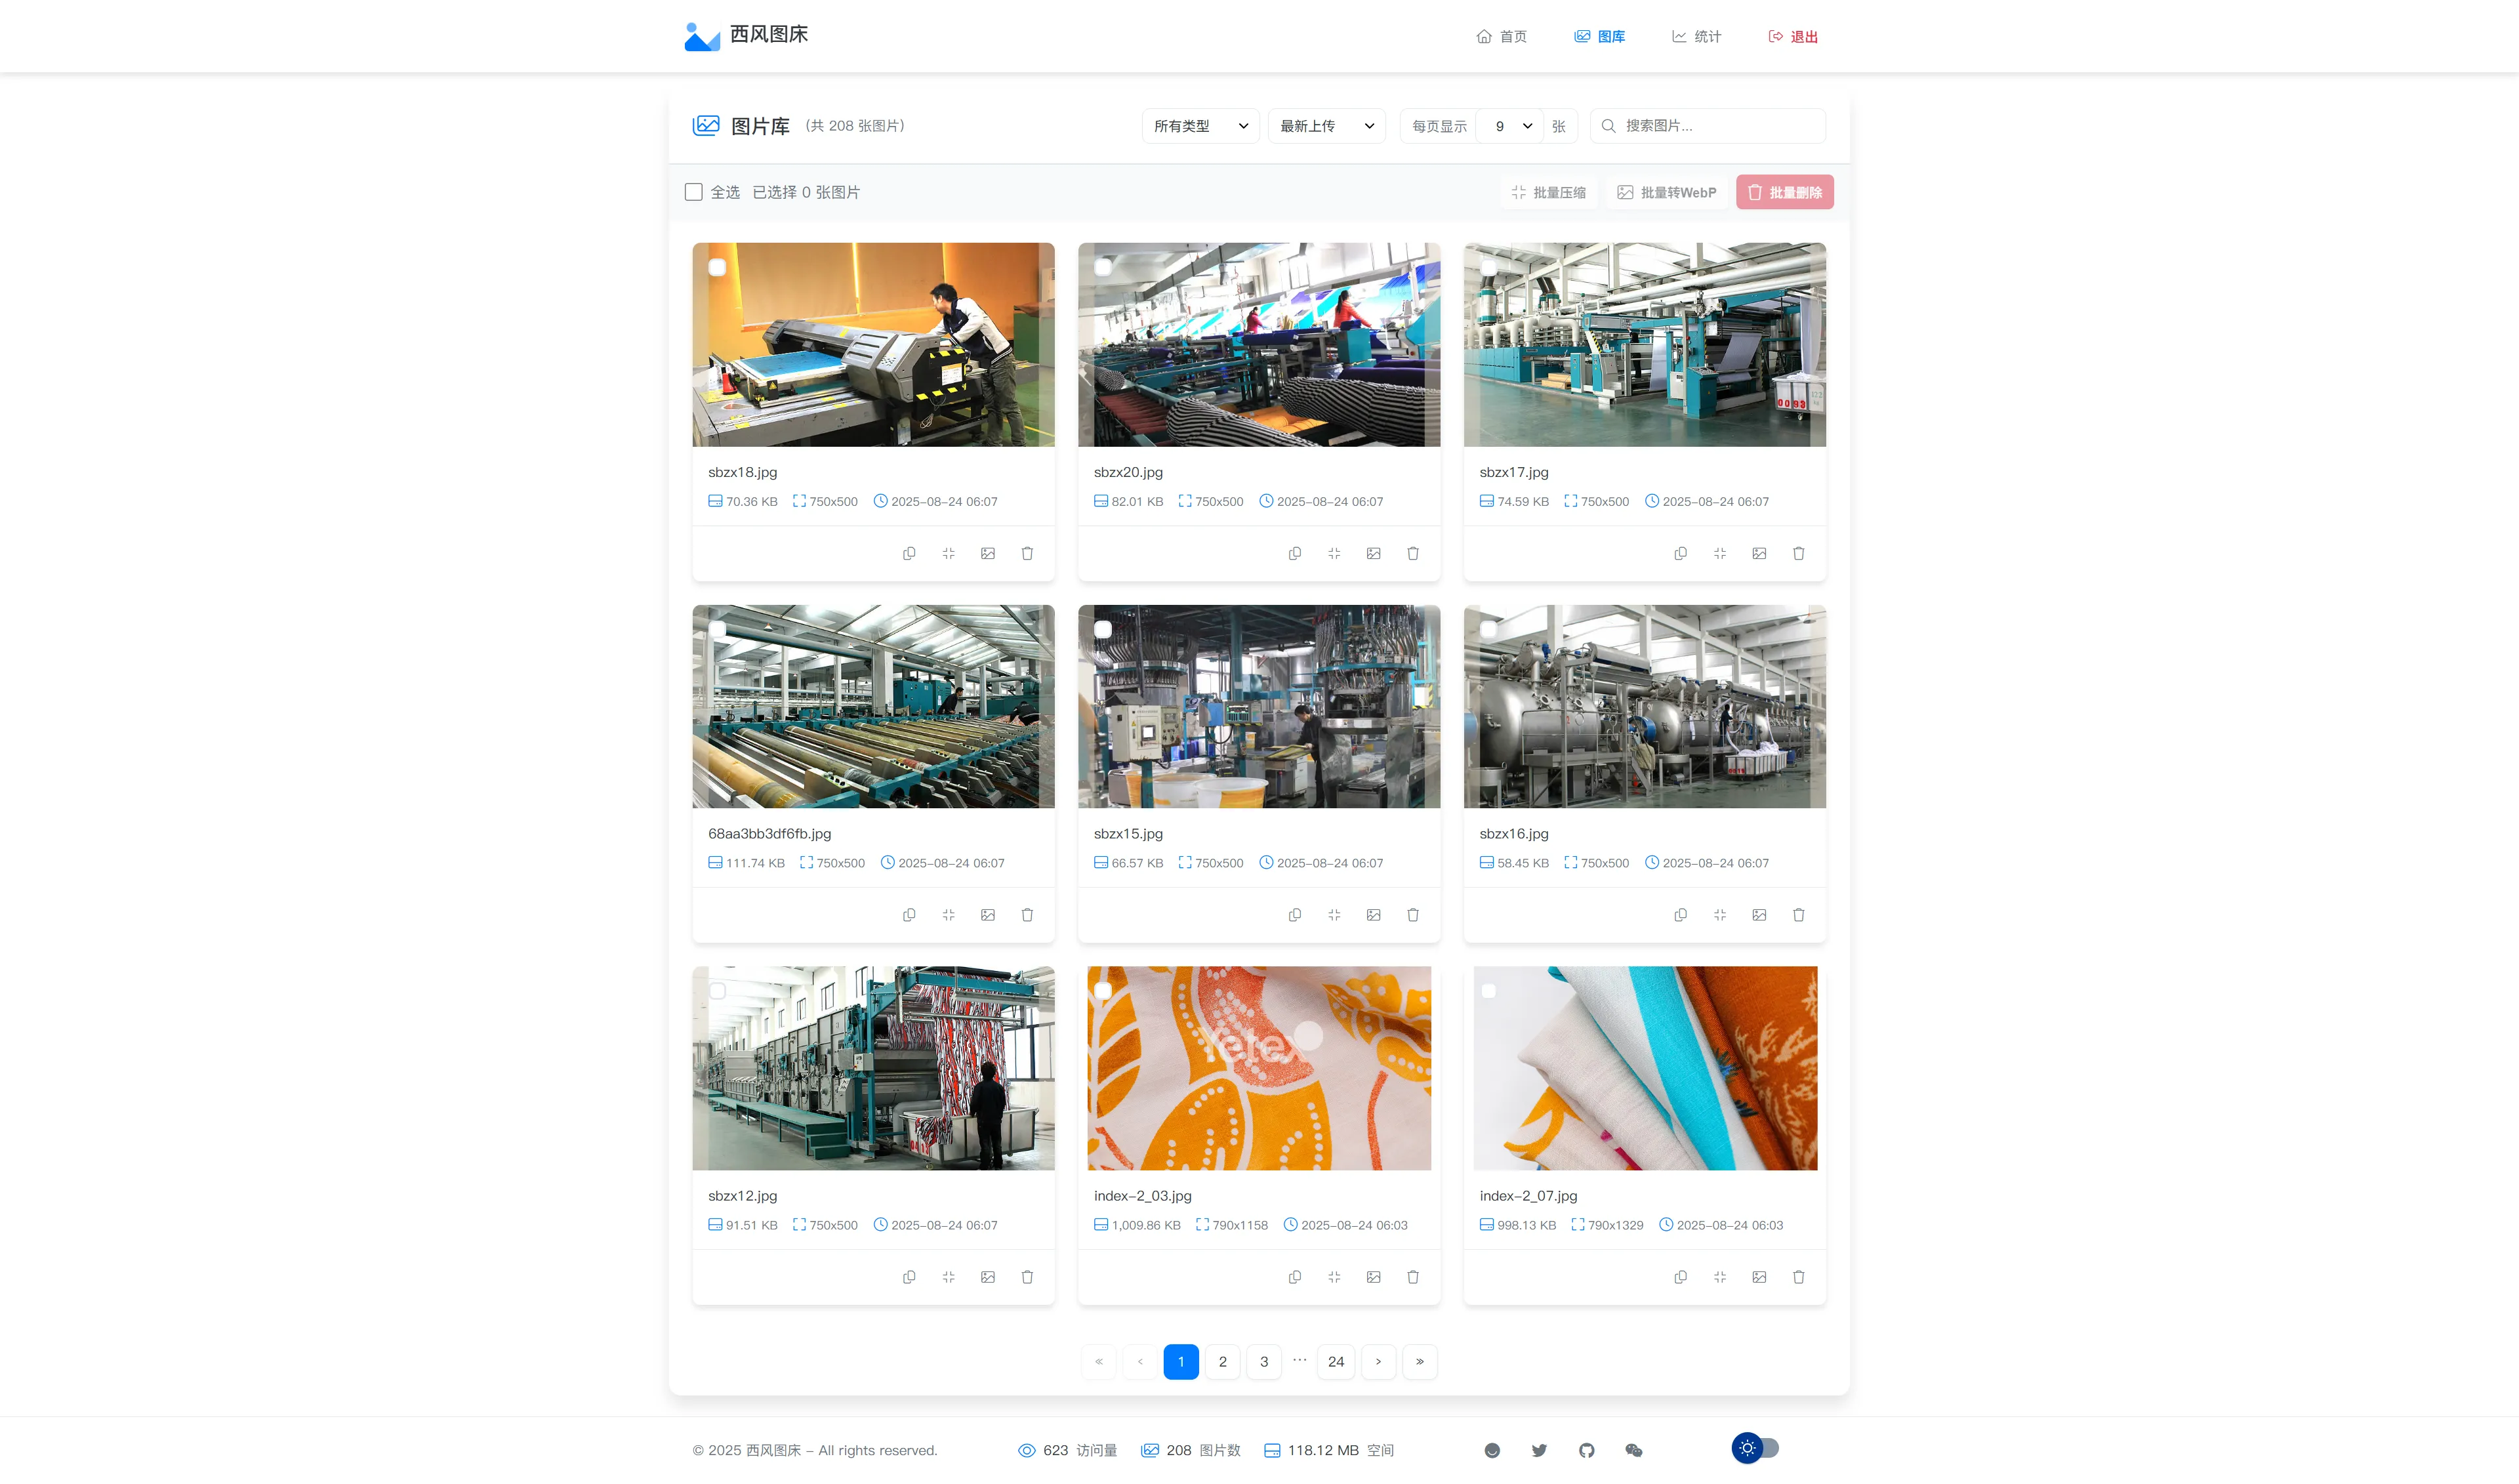Image resolution: width=2519 pixels, height=1484 pixels.
Task: Expand the 最新上传 sort dropdown
Action: coord(1326,126)
